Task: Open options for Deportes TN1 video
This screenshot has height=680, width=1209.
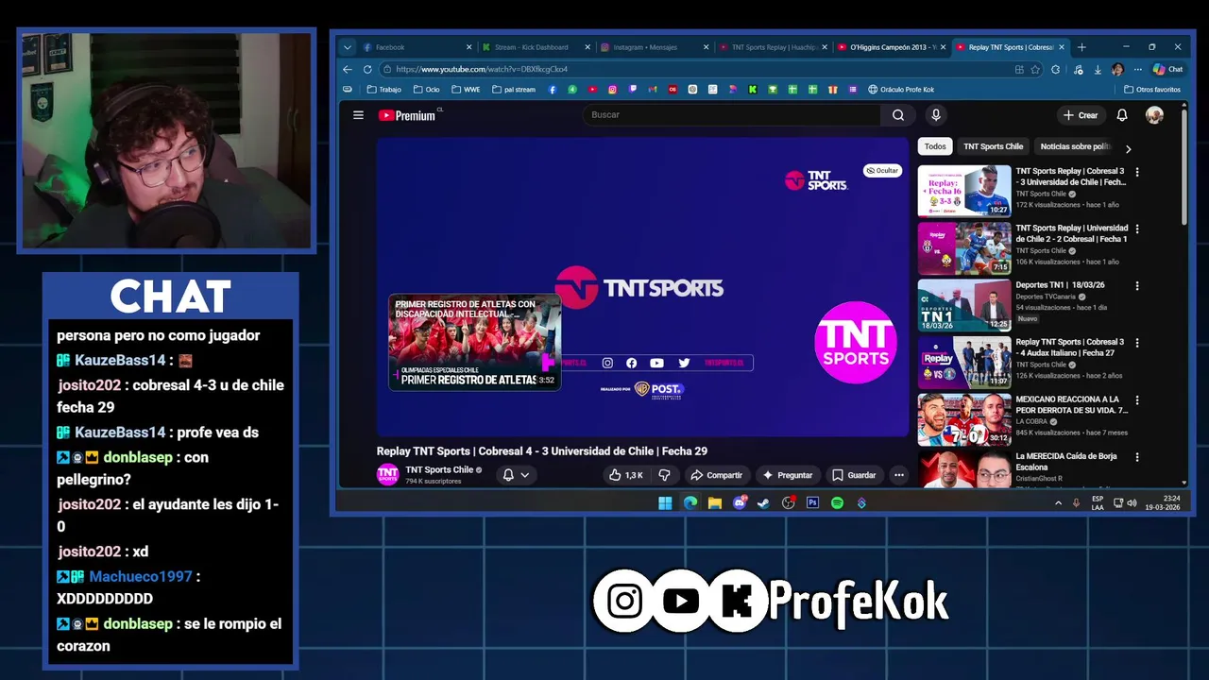Action: [x=1137, y=286]
